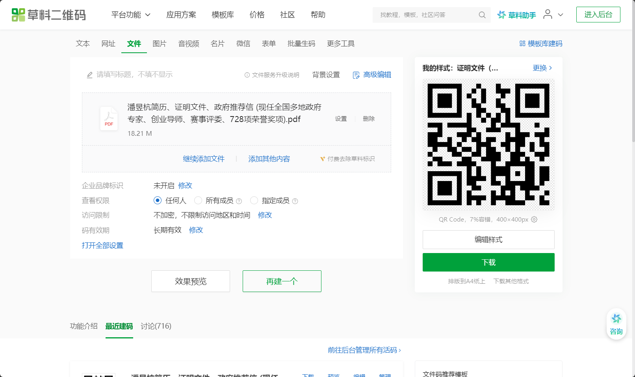Open 前往后台管理所有活码 link

[364, 350]
